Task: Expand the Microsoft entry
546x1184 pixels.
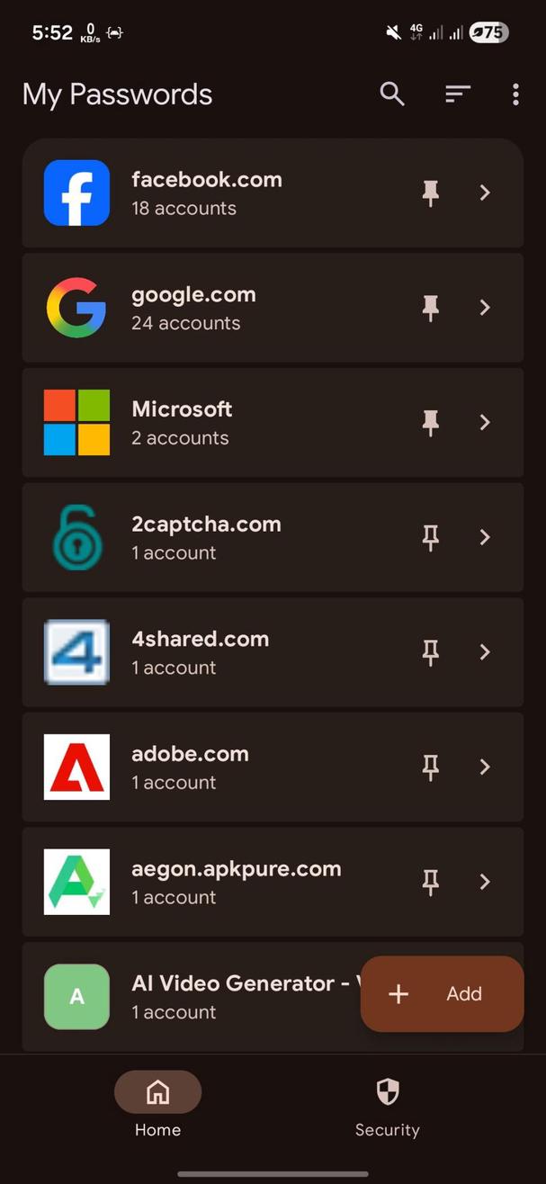Action: click(x=484, y=423)
